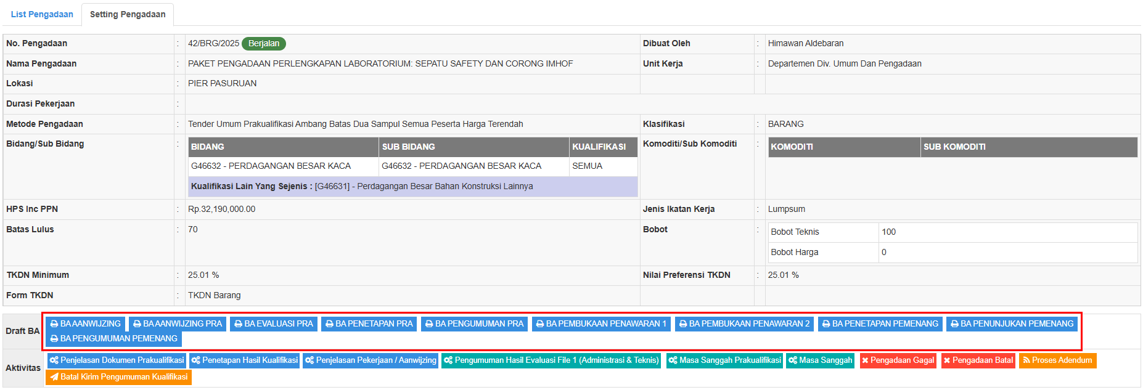Click the gears icon on Masa Sanggah Prakualifikasi
Screen dimensions: 1143x390
(x=673, y=360)
